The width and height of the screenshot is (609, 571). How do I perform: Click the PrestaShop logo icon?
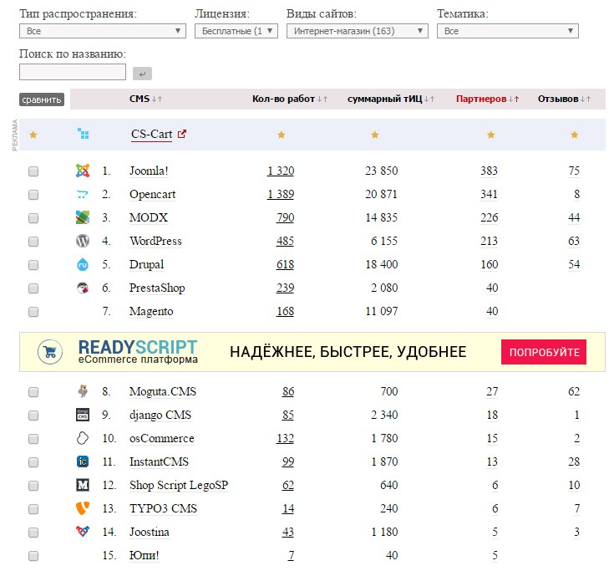click(x=83, y=288)
